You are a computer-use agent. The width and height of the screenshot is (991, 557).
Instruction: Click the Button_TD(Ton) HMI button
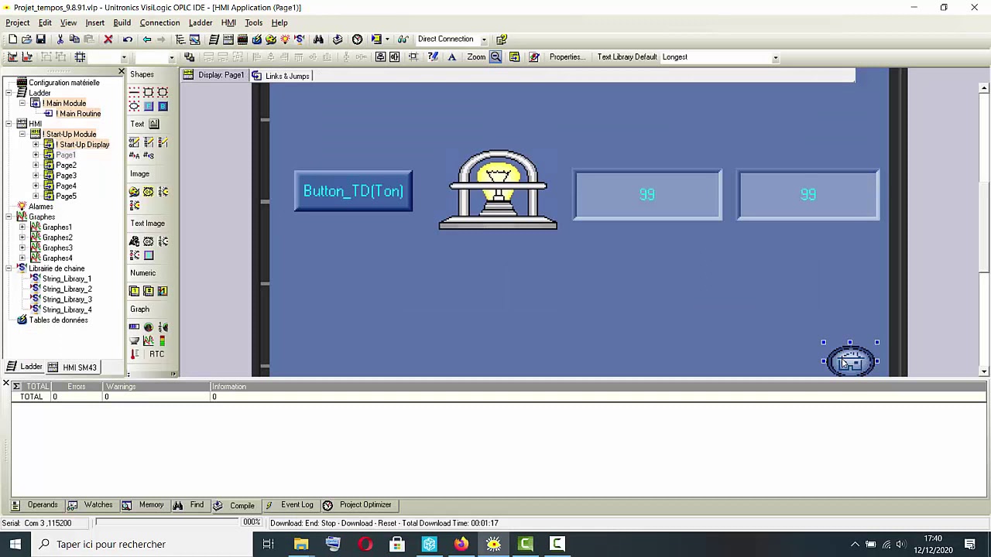point(353,191)
